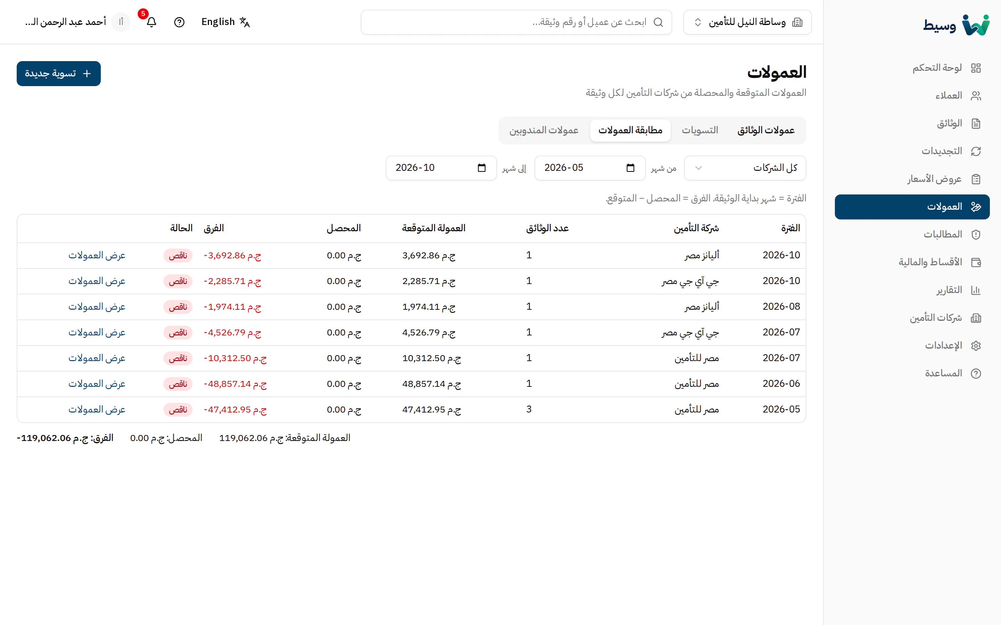This screenshot has height=625, width=1001.
Task: Open the settings gear icon
Action: [x=976, y=345]
